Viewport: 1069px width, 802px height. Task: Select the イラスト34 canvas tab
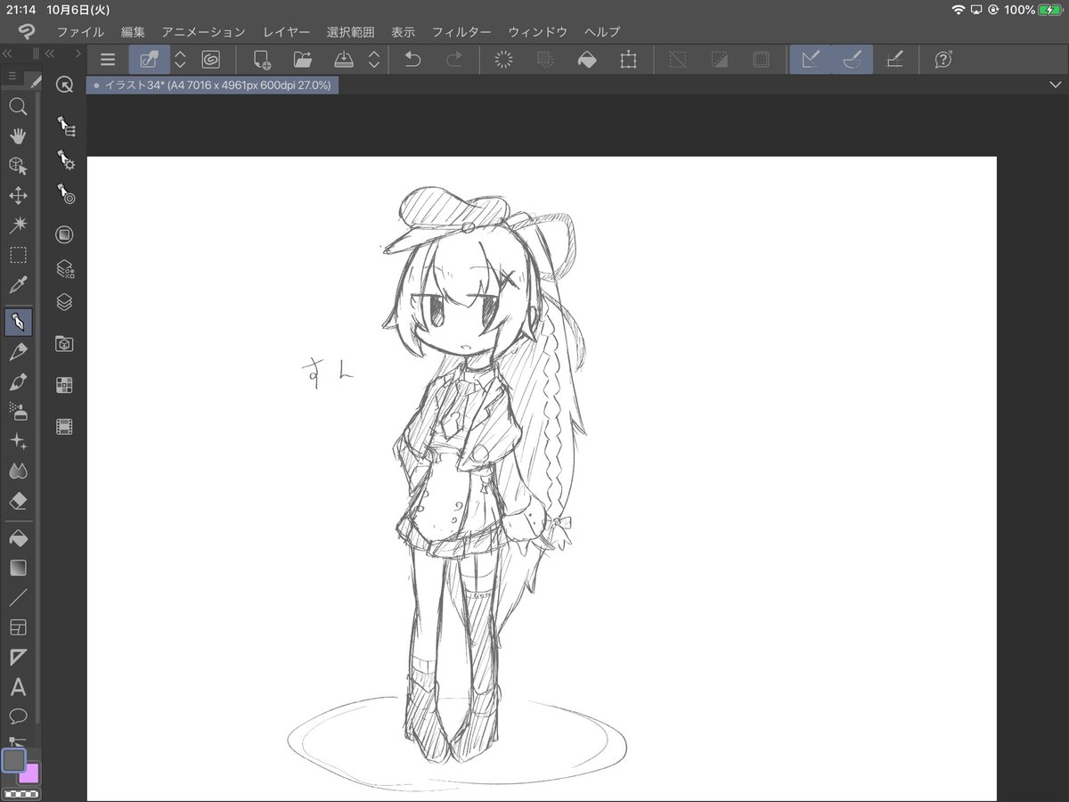pos(212,86)
